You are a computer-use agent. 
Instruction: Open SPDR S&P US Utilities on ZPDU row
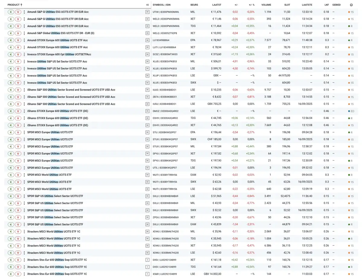coord(55,217)
